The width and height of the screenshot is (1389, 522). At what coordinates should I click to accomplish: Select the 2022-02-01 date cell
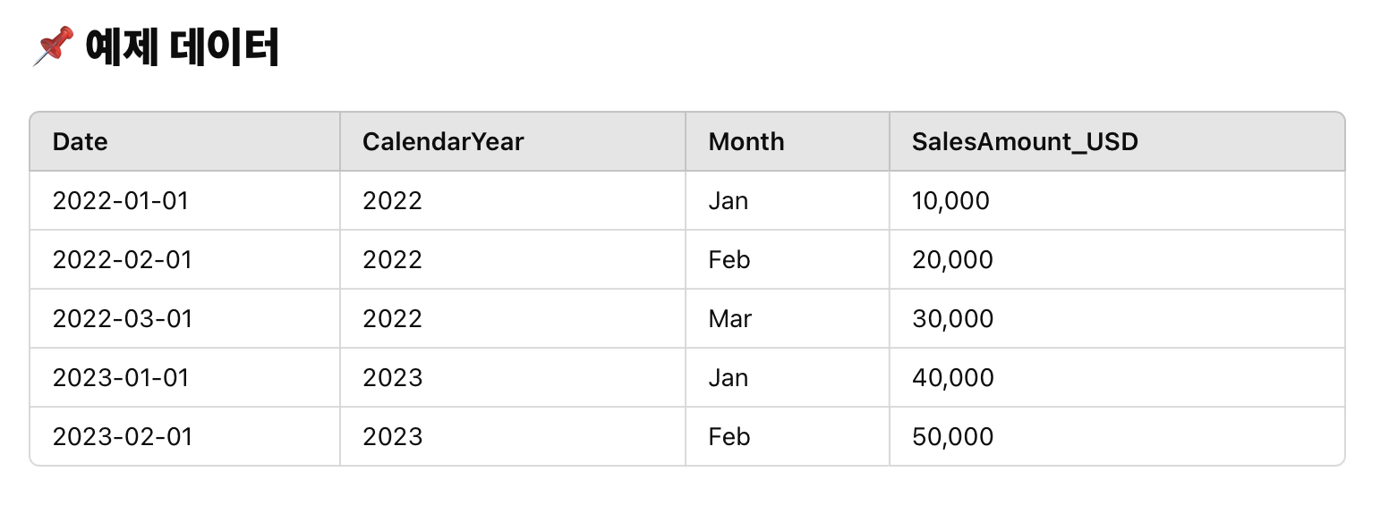click(x=123, y=259)
